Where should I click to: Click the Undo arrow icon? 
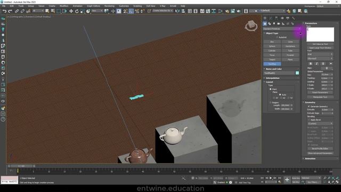(4, 11)
